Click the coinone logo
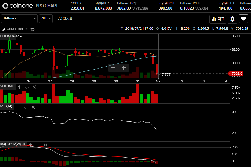Image resolution: width=251 pixels, height=167 pixels. click(x=18, y=6)
